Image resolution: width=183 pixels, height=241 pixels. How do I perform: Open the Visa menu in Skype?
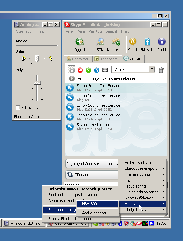(x=81, y=31)
